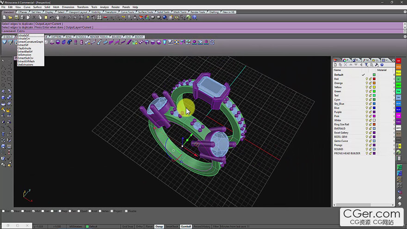Click the Lock padlock icon
The image size is (407, 229).
(135, 18)
